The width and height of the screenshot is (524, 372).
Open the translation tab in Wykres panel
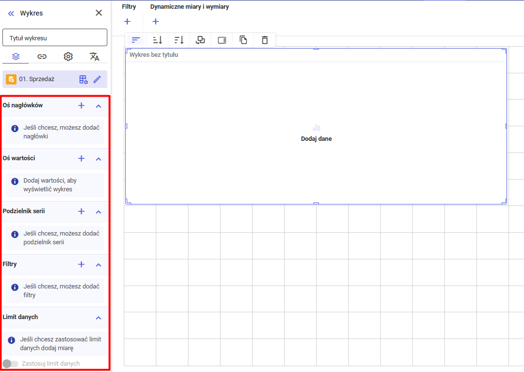94,57
